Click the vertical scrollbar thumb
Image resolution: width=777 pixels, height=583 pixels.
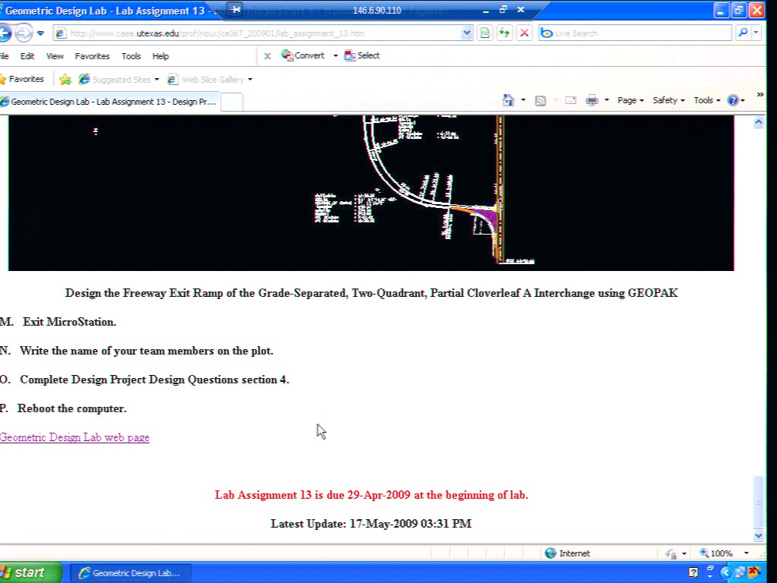click(x=759, y=501)
